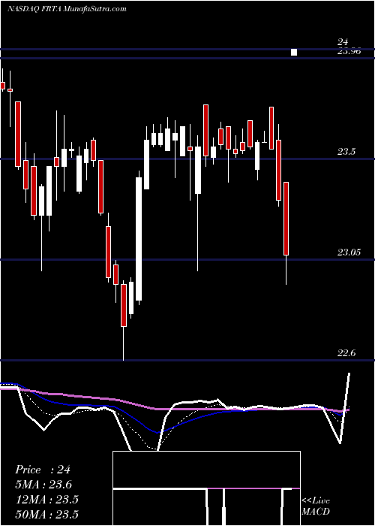Click the 23.05 price axis label
The width and height of the screenshot is (375, 526).
(349, 252)
